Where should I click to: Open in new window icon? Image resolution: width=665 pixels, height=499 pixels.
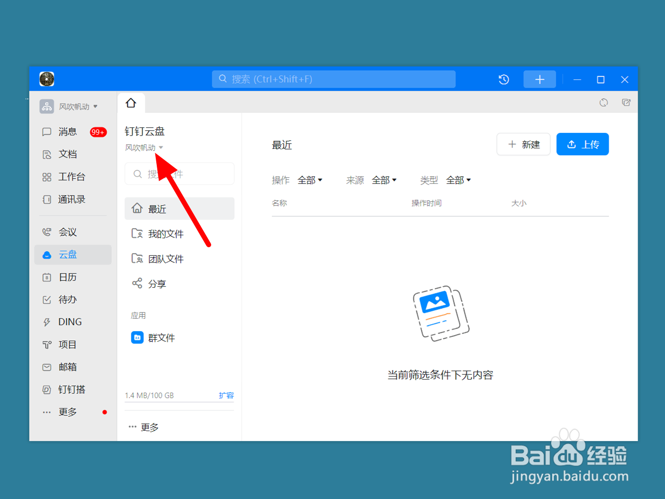(x=626, y=102)
